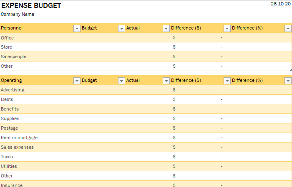
Task: Select the Rent or mortgage cell
Action: 19,138
